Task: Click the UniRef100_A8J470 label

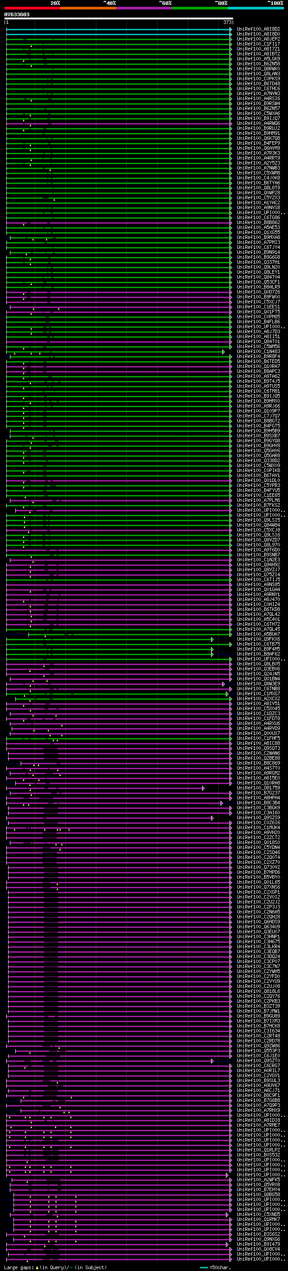Action: click(x=258, y=600)
